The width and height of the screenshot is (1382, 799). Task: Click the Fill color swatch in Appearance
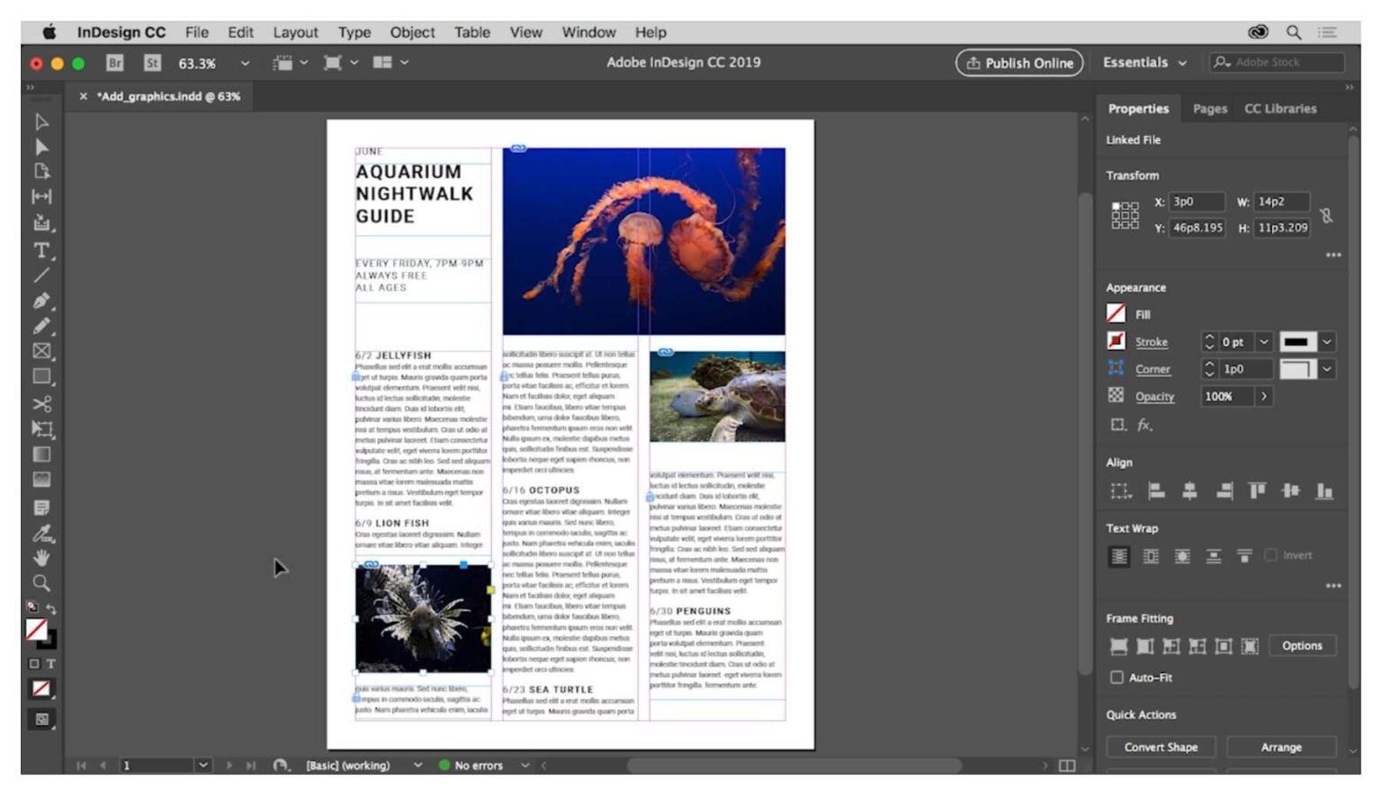(1116, 314)
